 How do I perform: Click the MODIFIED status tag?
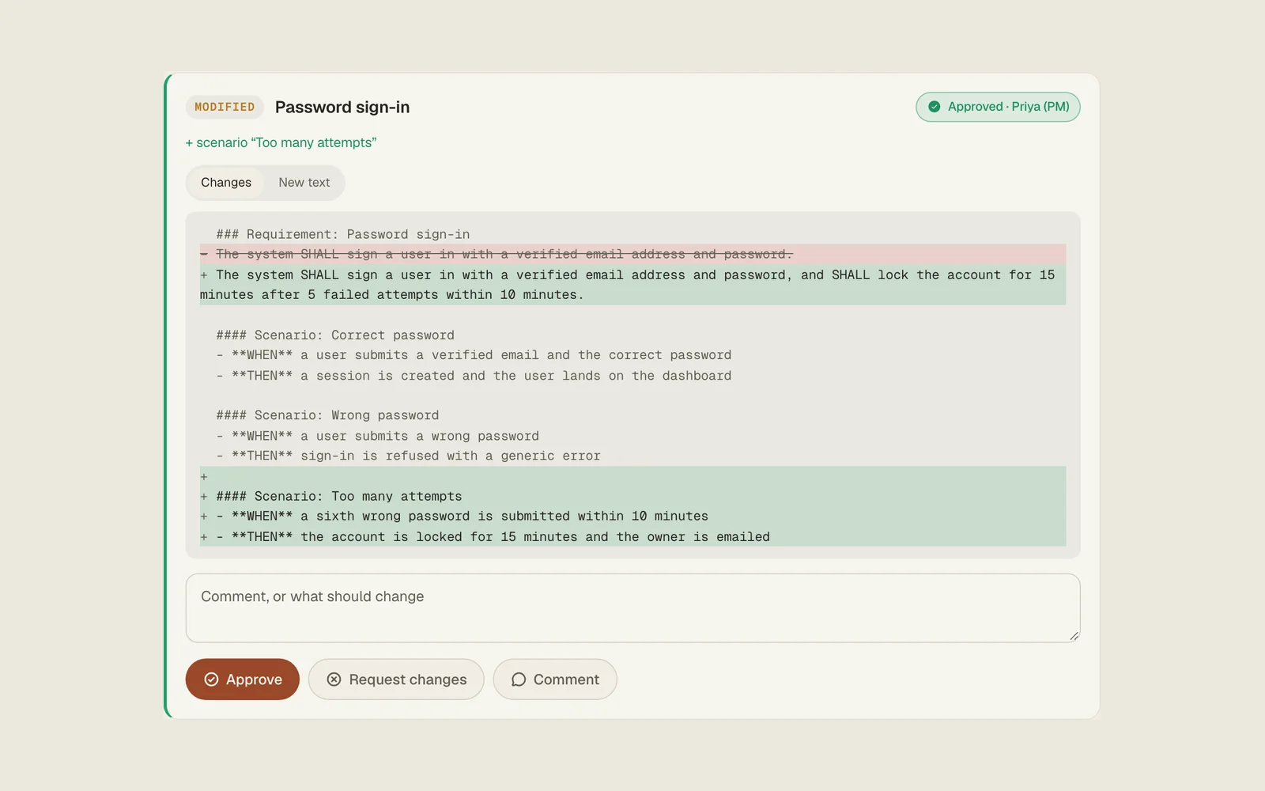(225, 107)
